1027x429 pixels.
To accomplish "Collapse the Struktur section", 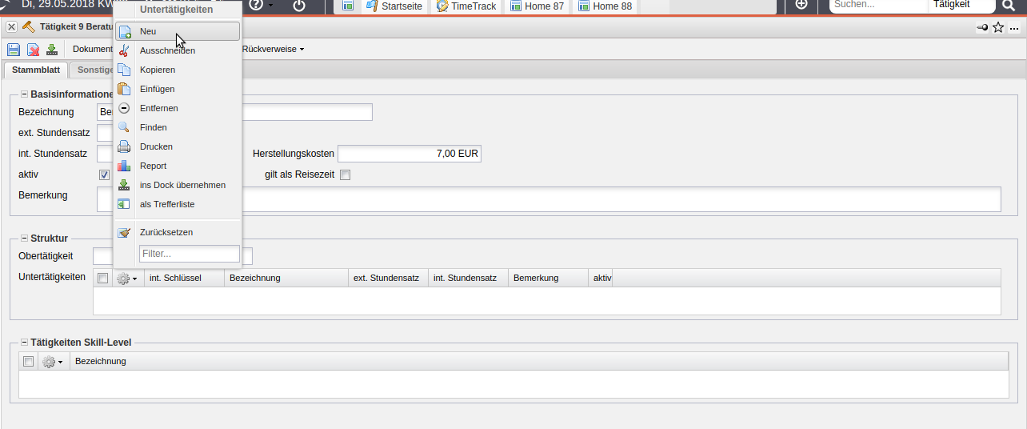I will (24, 239).
